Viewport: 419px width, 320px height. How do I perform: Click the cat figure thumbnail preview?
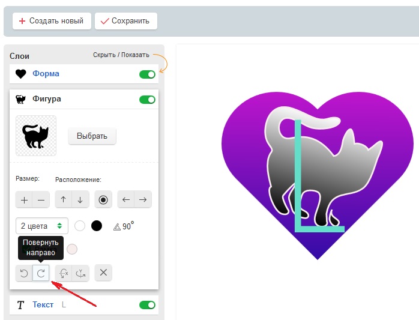pyautogui.click(x=36, y=136)
